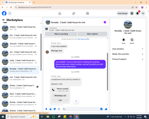This screenshot has height=119, width=149.
Task: Open Tatiana's chat in the list
Action: 20,28
